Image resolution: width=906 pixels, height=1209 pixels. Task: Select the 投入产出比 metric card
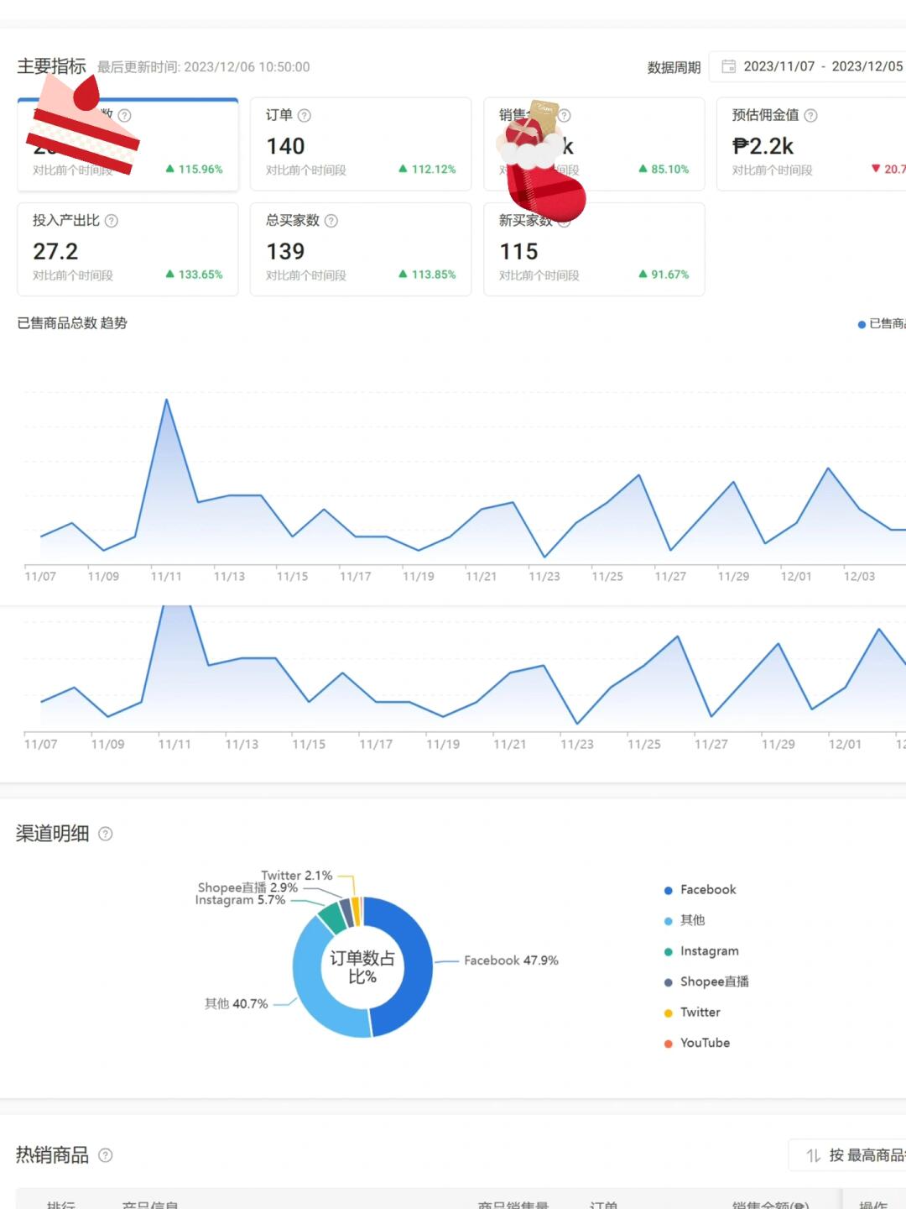[x=128, y=249]
